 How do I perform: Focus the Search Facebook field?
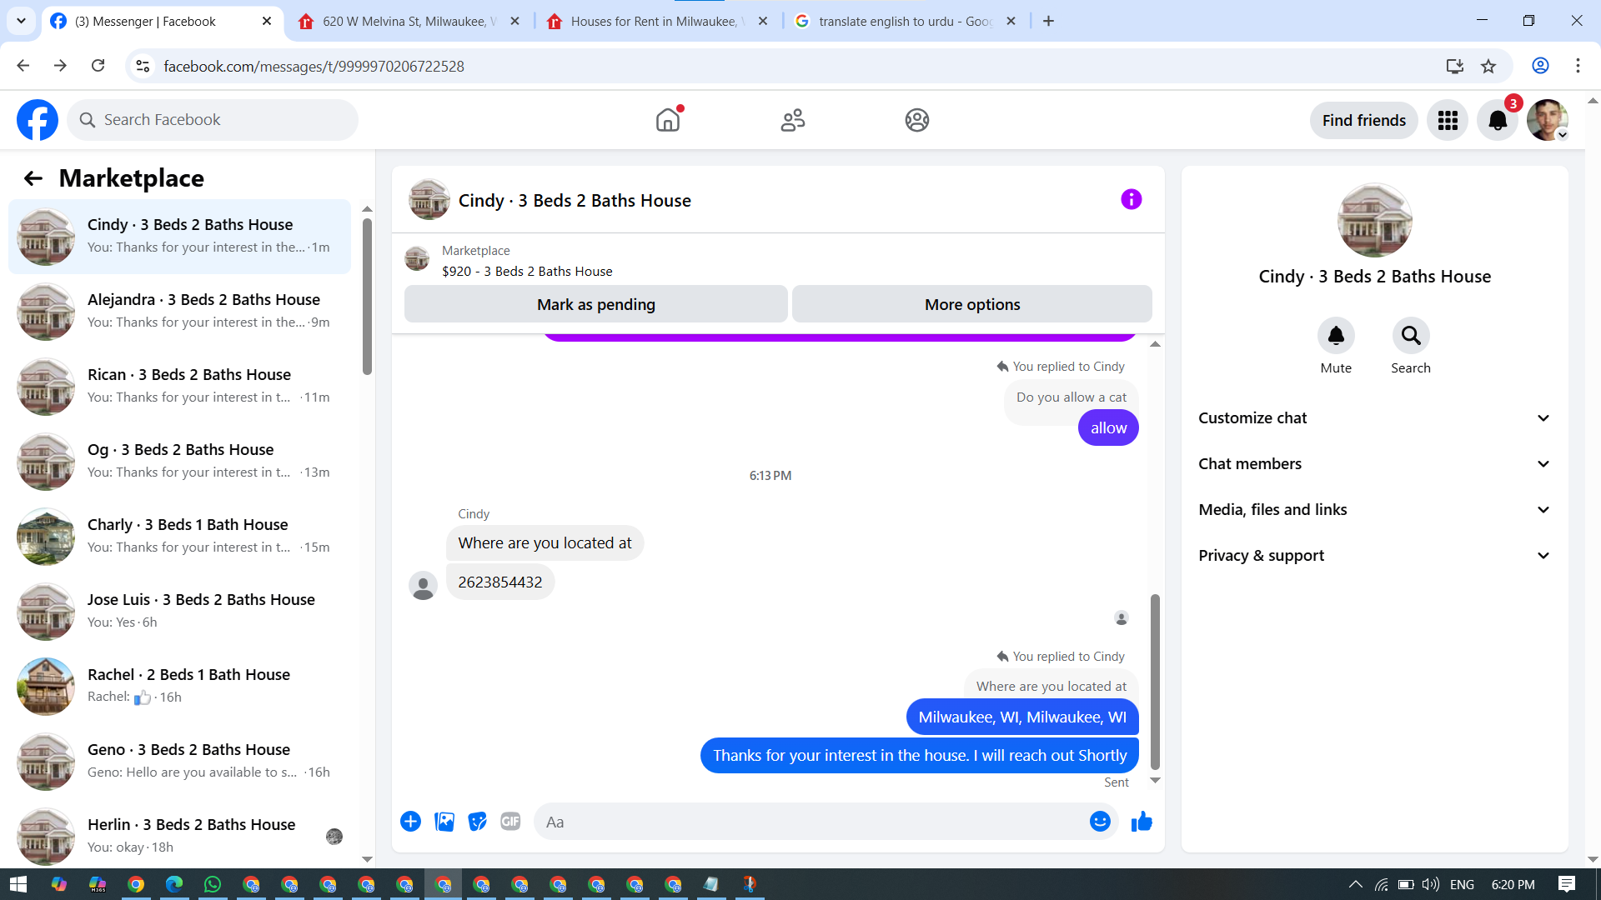click(x=213, y=120)
